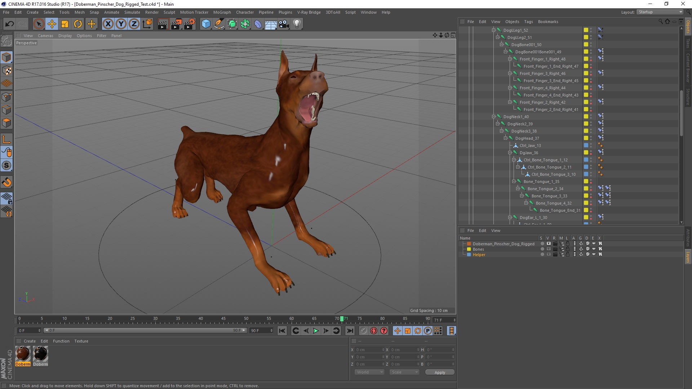Toggle Y axis lock

pos(121,24)
